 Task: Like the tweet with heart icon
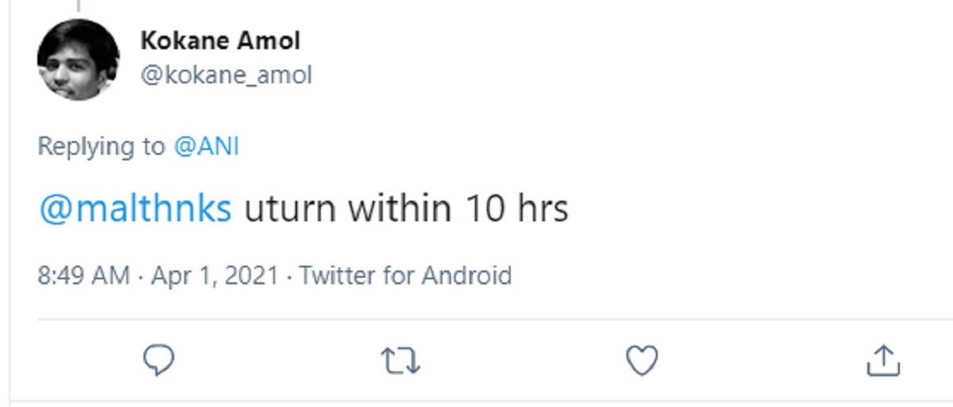[642, 361]
